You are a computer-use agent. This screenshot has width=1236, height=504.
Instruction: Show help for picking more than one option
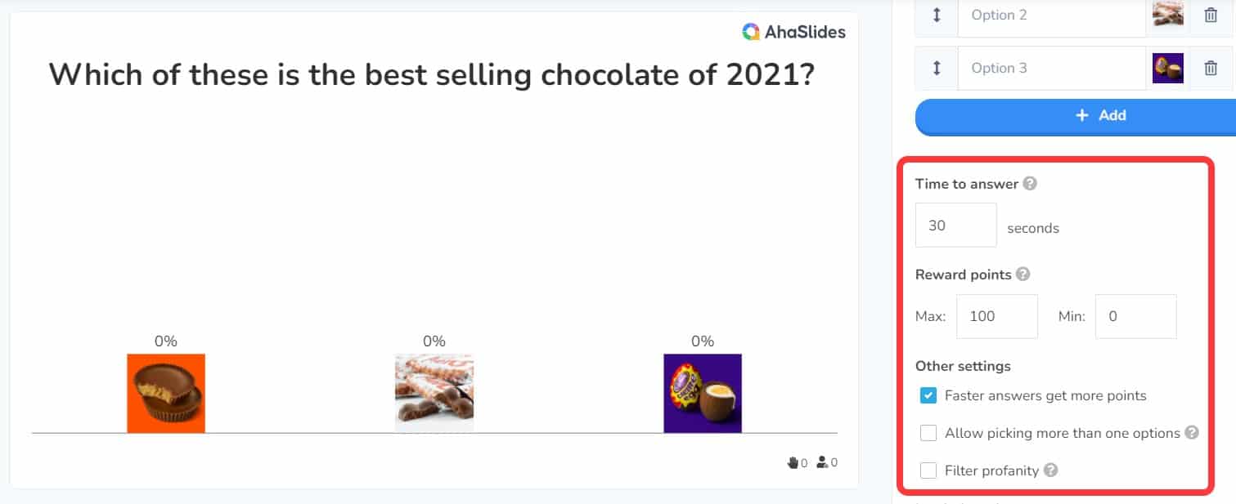pos(1192,433)
